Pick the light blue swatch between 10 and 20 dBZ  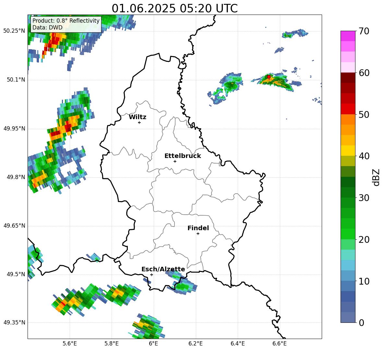[x=348, y=265]
